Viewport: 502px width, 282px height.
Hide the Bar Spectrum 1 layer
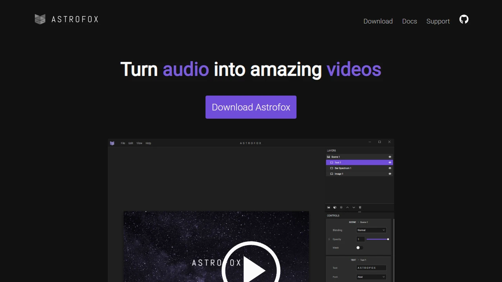(x=389, y=168)
